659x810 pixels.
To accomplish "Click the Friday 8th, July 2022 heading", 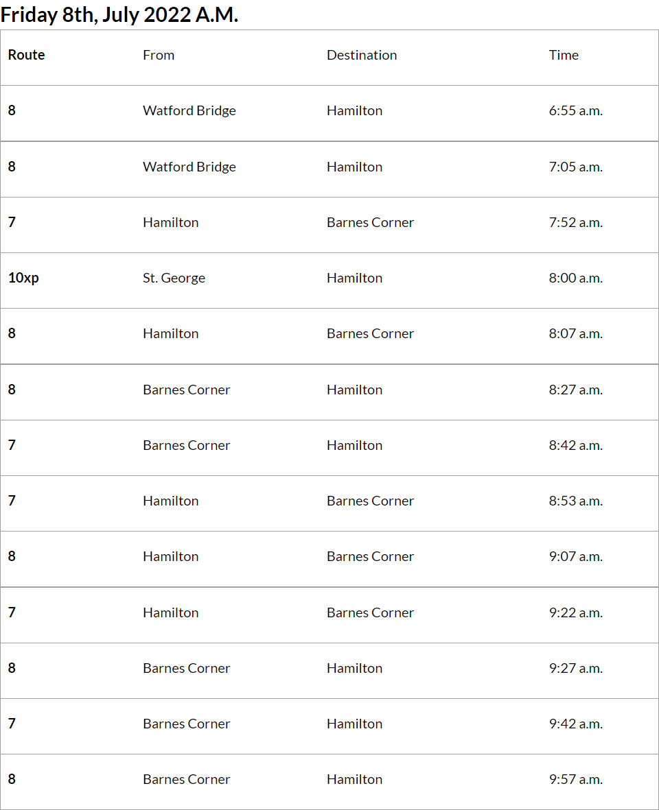I will pyautogui.click(x=119, y=14).
